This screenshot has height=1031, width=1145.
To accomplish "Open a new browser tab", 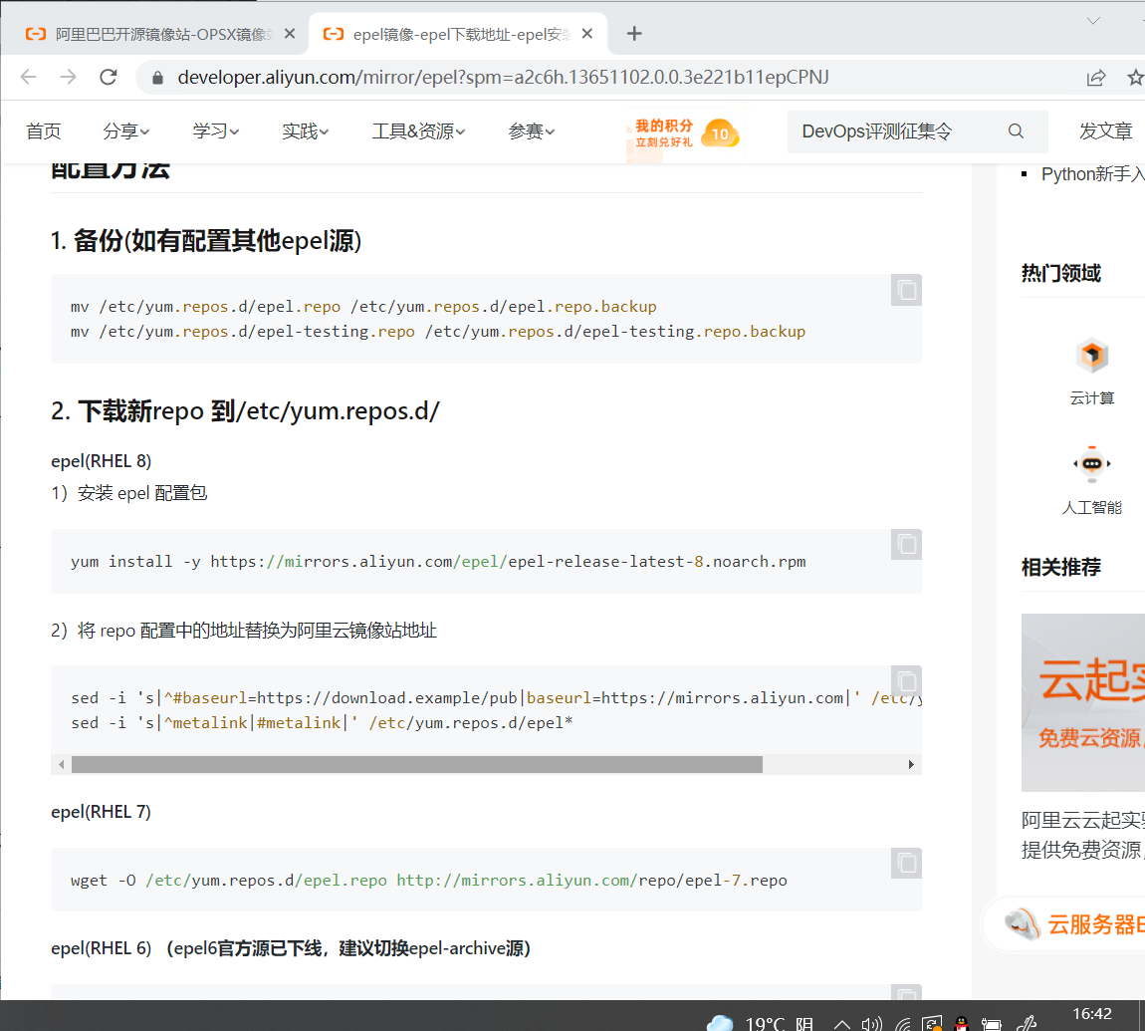I will tap(634, 34).
